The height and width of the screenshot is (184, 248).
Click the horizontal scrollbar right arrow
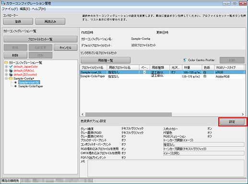243,114
